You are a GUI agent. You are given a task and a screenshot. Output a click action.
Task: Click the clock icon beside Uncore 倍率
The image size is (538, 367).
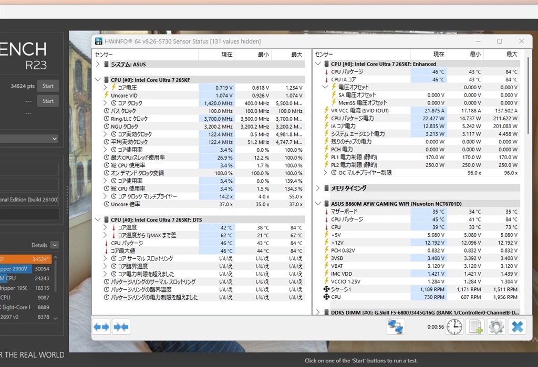coord(106,204)
